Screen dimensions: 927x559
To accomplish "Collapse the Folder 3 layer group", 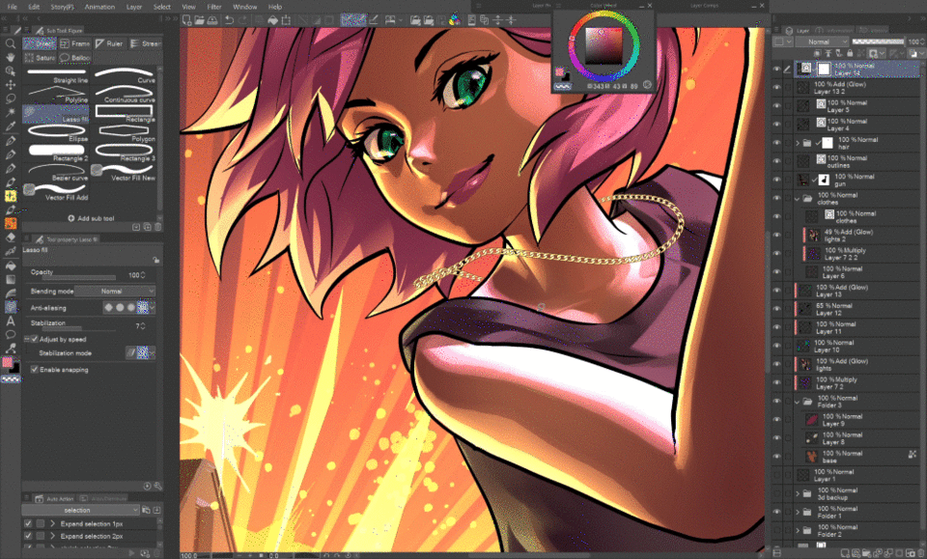I will point(798,402).
